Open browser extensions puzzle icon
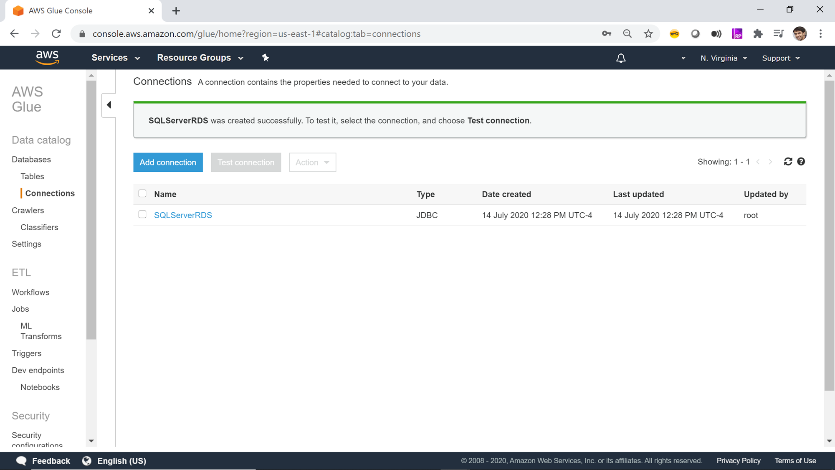The image size is (835, 470). point(758,34)
